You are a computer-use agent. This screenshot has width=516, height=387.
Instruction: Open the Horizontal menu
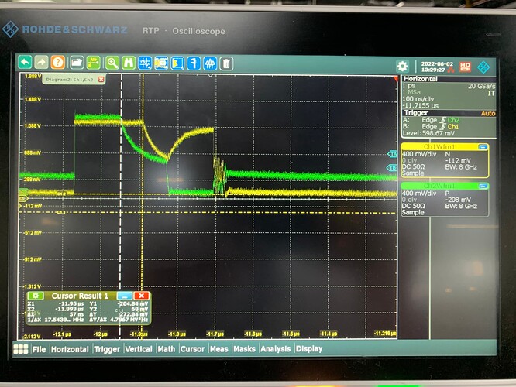pos(70,349)
